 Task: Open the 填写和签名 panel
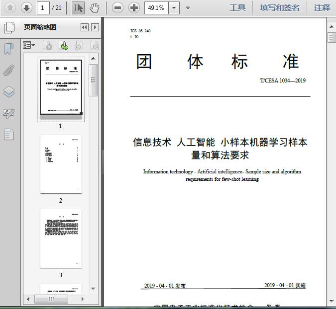point(280,8)
